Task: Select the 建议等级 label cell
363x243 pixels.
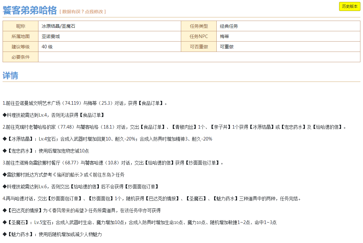Action: tap(21, 47)
